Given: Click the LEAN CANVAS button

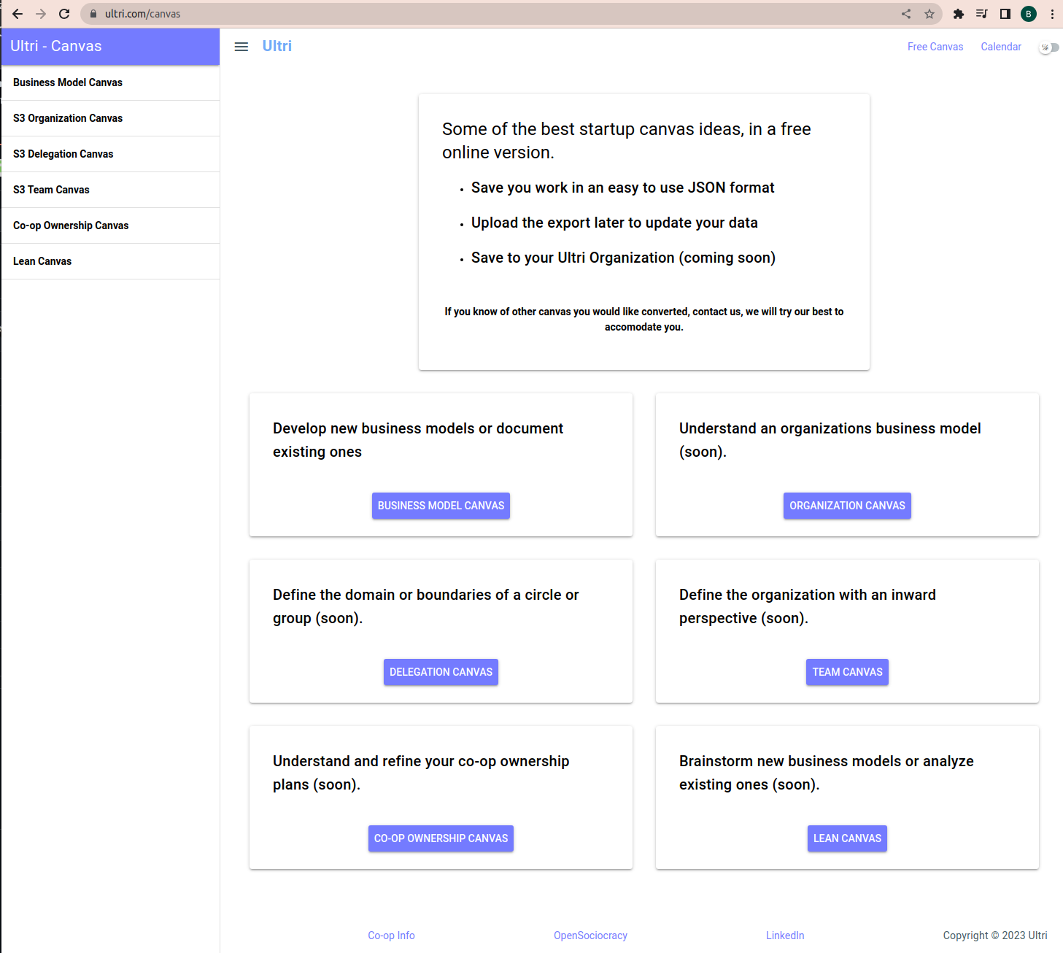Looking at the screenshot, I should [847, 838].
